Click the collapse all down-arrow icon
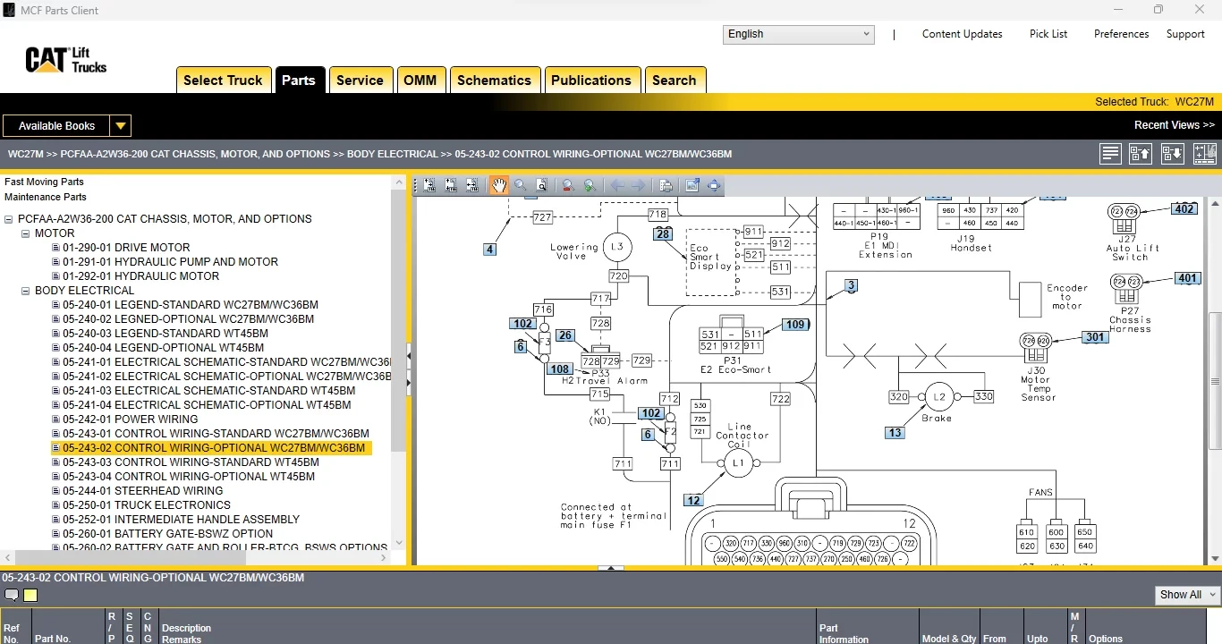 (1172, 154)
